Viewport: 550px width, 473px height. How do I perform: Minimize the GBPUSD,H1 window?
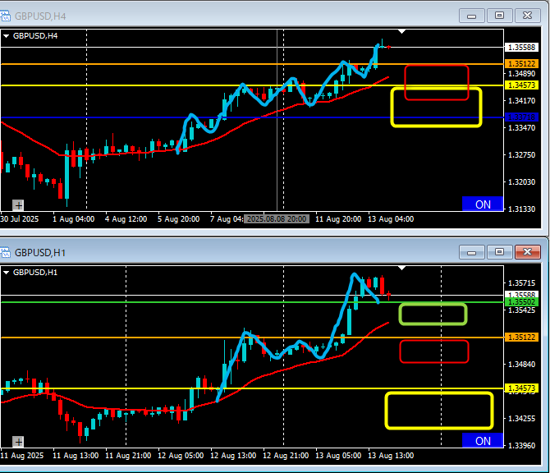472,252
